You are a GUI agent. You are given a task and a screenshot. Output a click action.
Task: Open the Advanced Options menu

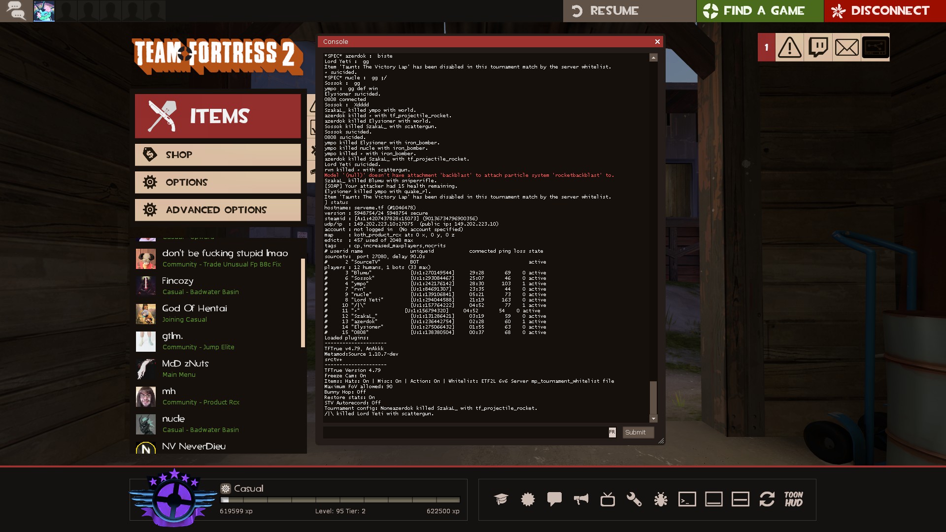pos(218,210)
